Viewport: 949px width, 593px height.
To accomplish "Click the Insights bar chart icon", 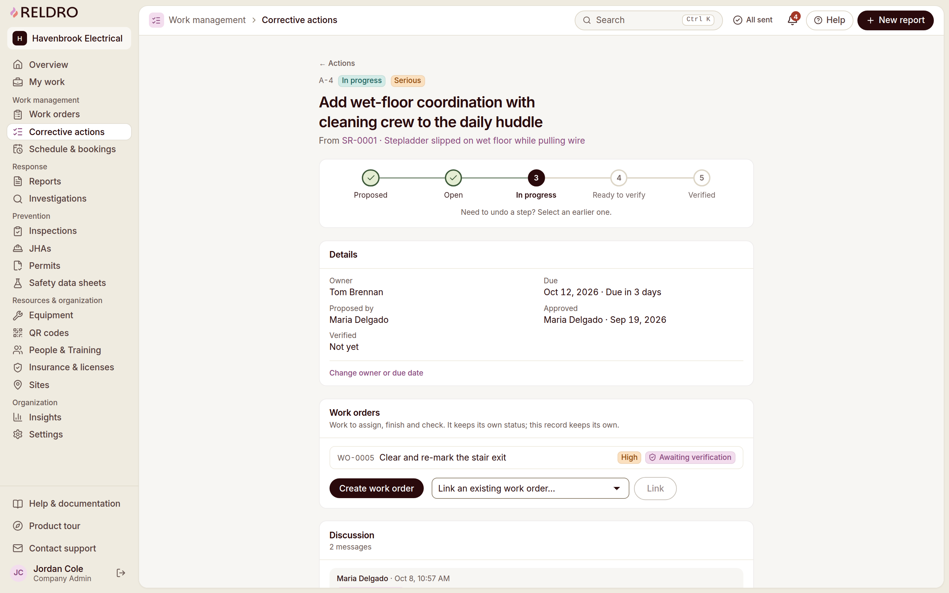I will click(18, 417).
